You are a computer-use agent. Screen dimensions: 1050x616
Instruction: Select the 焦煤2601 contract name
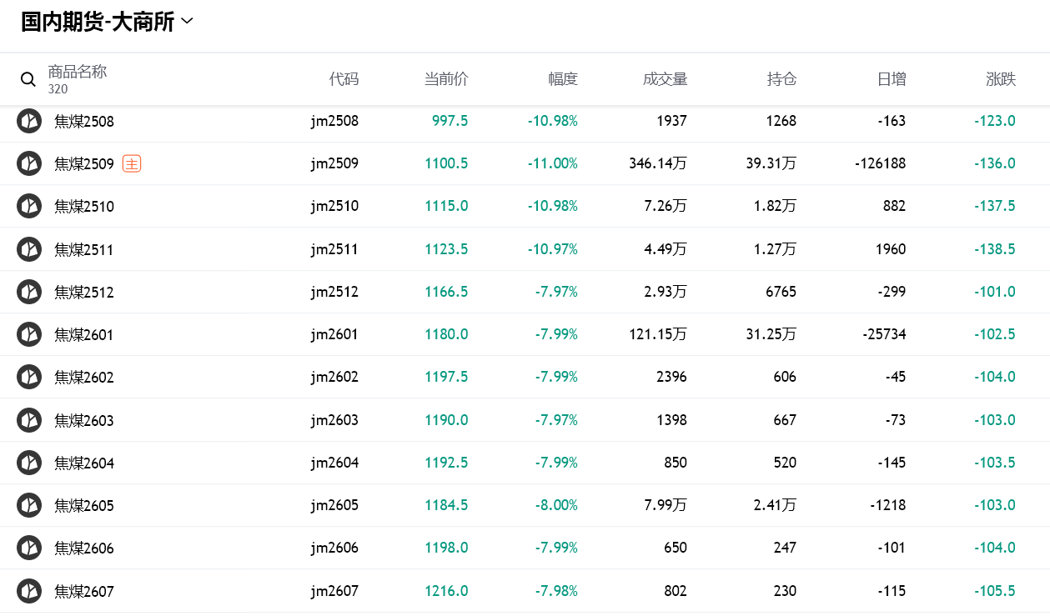click(x=84, y=335)
